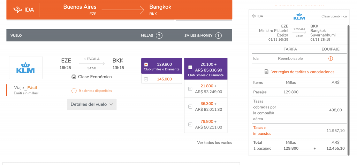Expand Detalles del vuelo dropdown
The height and width of the screenshot is (165, 357).
pyautogui.click(x=92, y=104)
